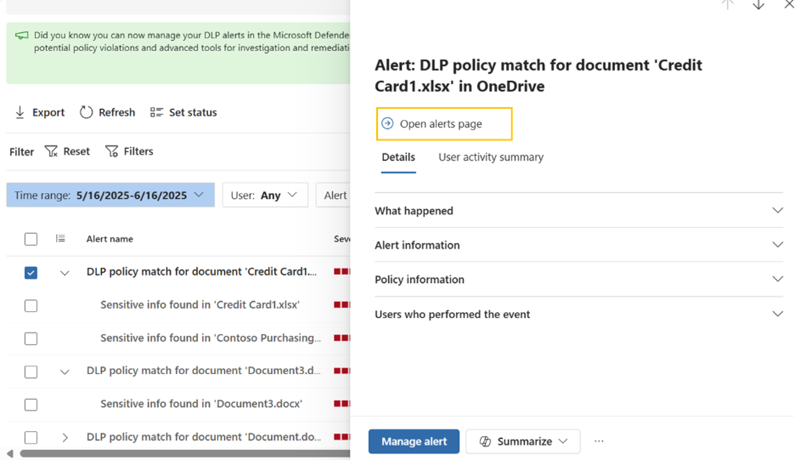Click the Manage alert button
Screen dimensions: 795x460
(x=414, y=442)
